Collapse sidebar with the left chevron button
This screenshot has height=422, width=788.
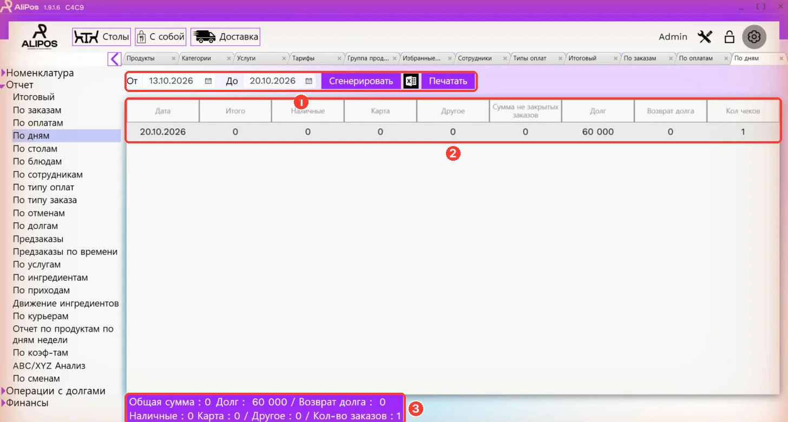114,58
